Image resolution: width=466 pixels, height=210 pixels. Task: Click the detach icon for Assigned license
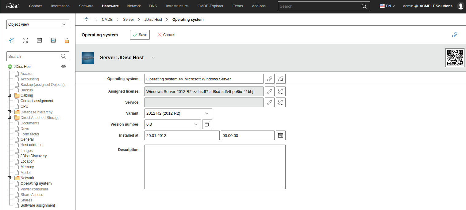[x=281, y=91]
